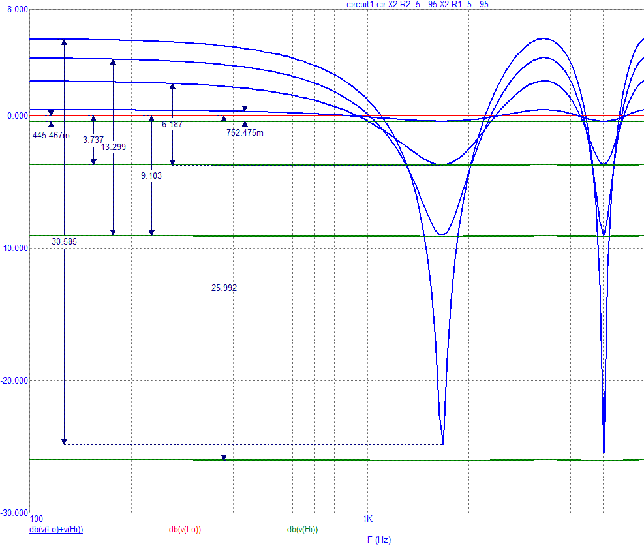The height and width of the screenshot is (546, 644).
Task: Click the -30.000 y-axis scale value
Action: point(15,513)
